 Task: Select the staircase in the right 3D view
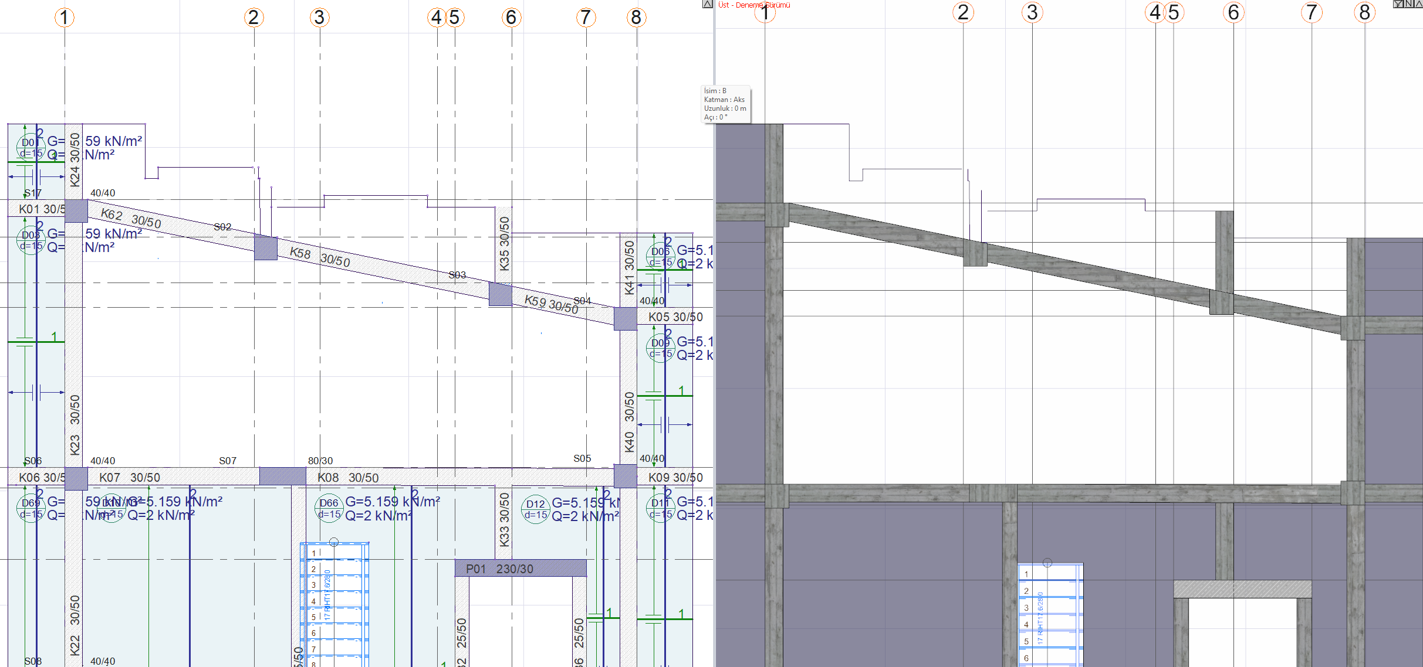pos(1050,615)
